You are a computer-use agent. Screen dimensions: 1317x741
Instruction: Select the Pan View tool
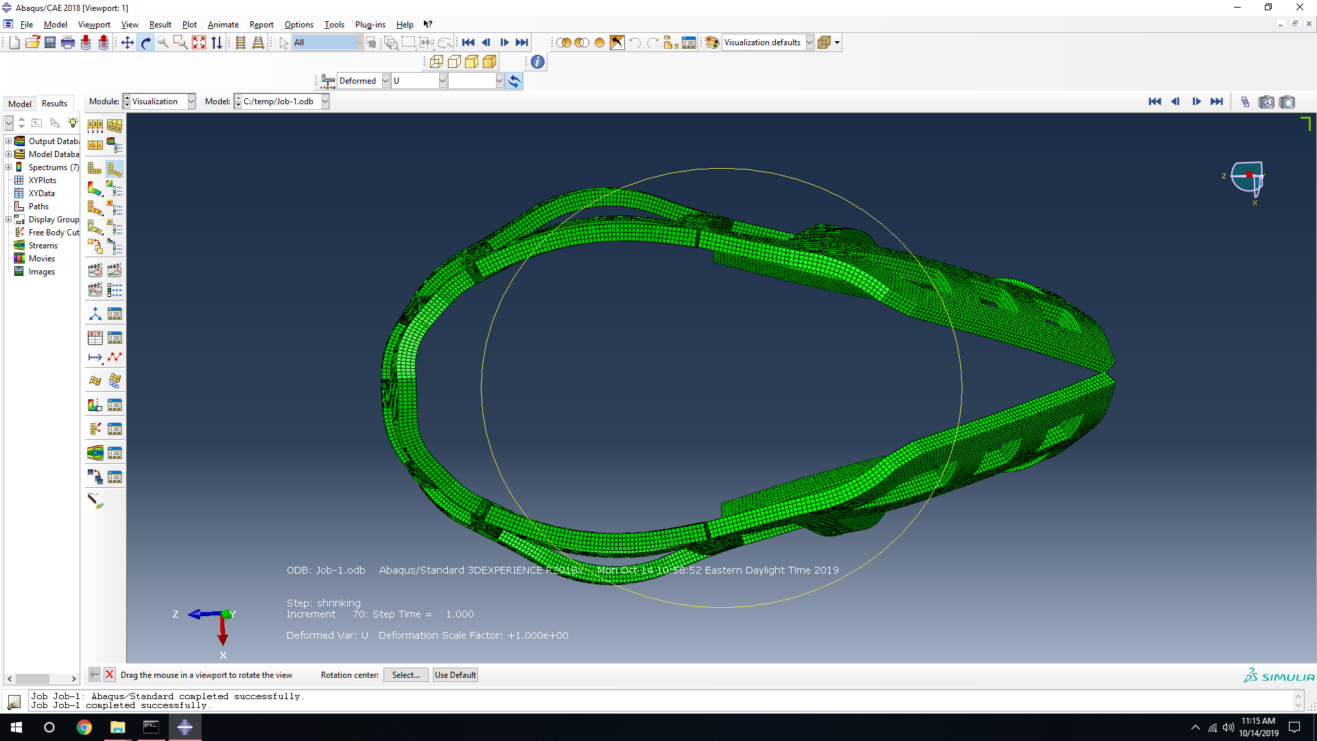128,43
